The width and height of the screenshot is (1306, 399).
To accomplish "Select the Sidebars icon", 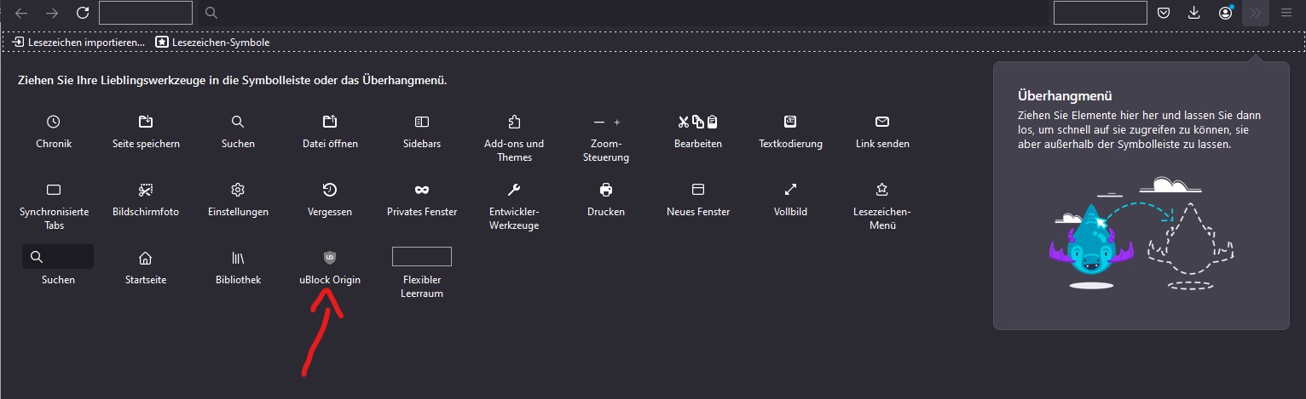I will click(x=422, y=122).
